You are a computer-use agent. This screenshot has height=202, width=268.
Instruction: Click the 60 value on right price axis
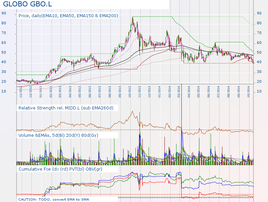pos(259,43)
